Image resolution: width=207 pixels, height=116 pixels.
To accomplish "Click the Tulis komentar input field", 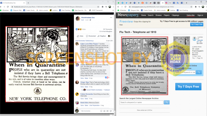I will 90,111.
